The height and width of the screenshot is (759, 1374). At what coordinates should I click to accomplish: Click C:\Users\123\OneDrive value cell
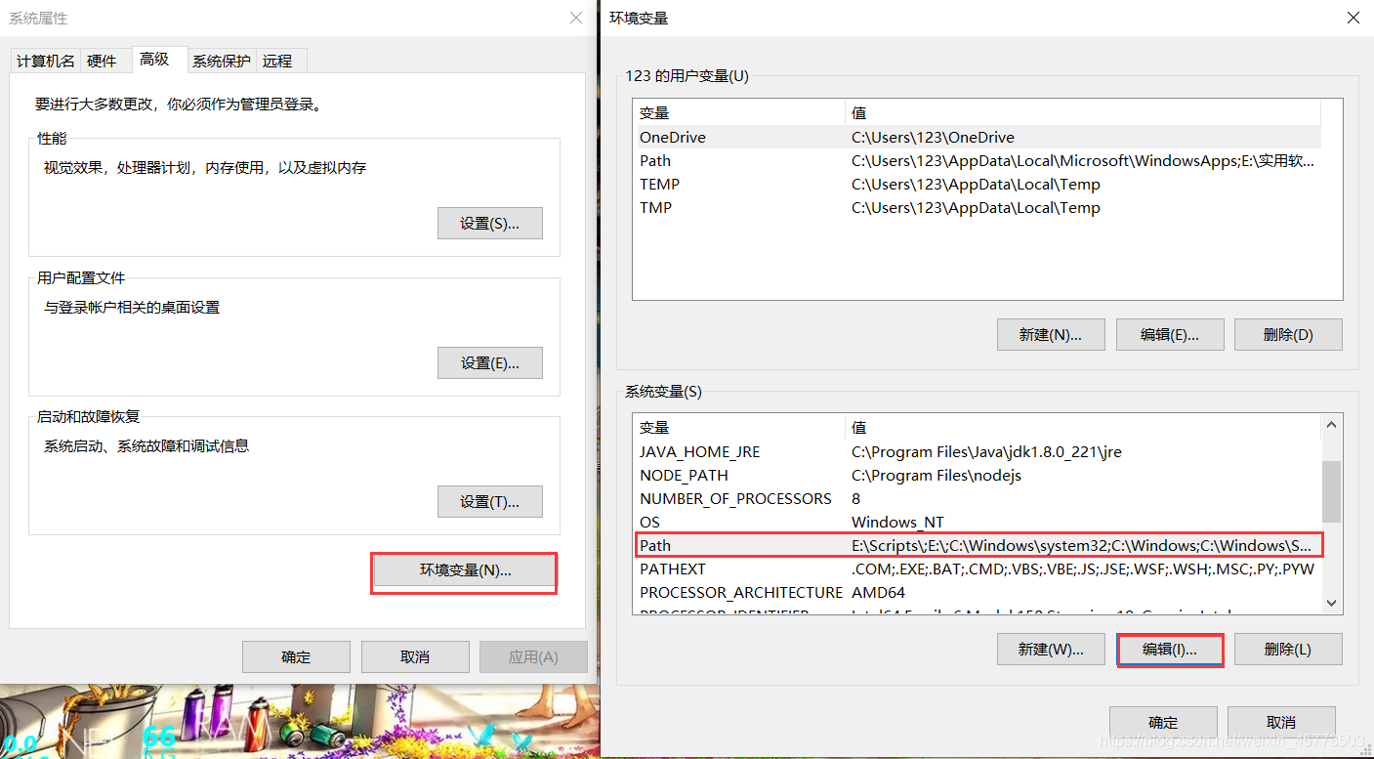coord(933,138)
